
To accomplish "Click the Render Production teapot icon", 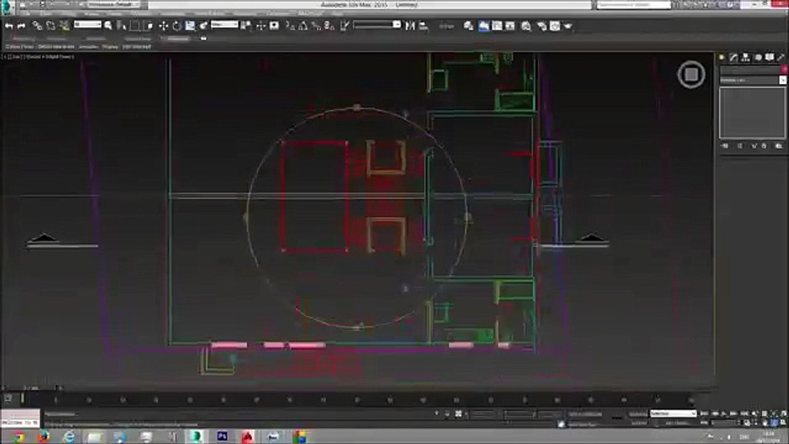I will click(568, 26).
